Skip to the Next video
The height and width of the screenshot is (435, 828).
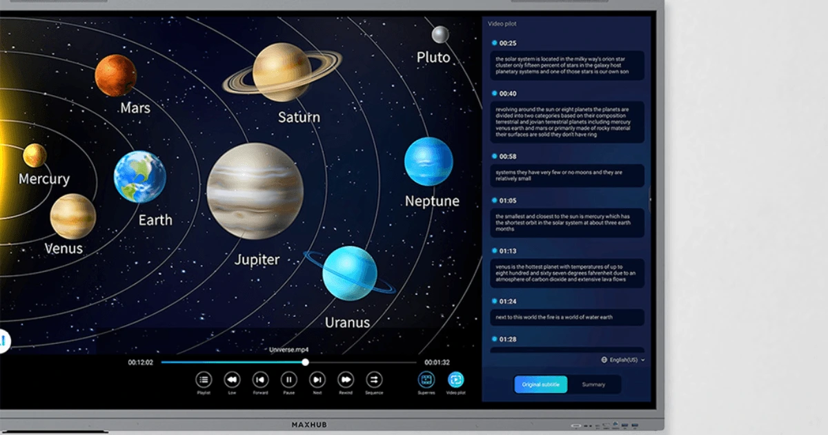pyautogui.click(x=317, y=380)
